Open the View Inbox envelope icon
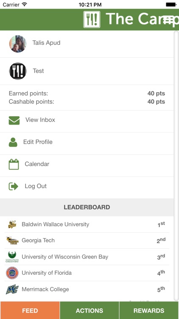 14,120
